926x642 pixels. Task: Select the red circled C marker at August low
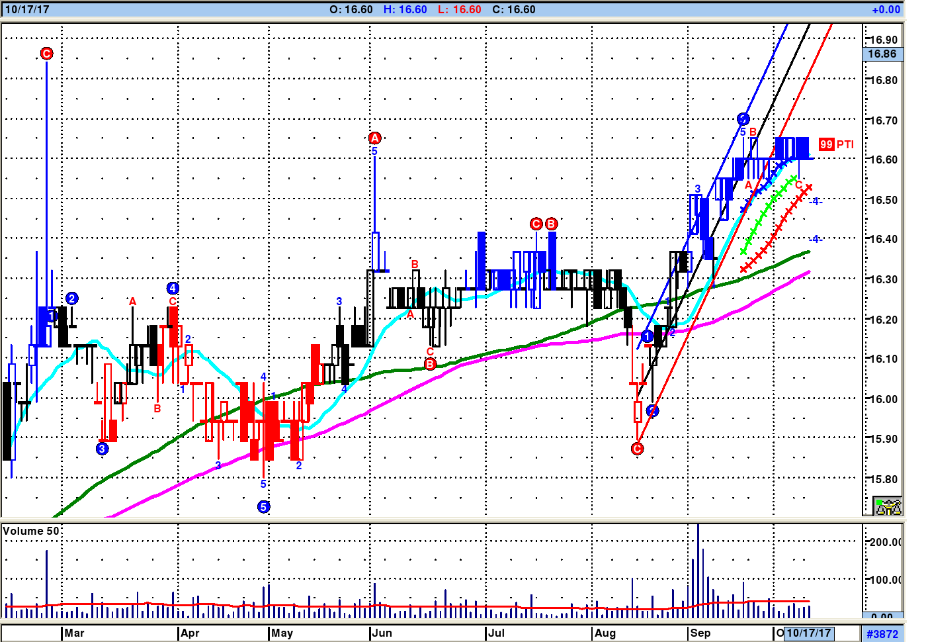coord(637,449)
